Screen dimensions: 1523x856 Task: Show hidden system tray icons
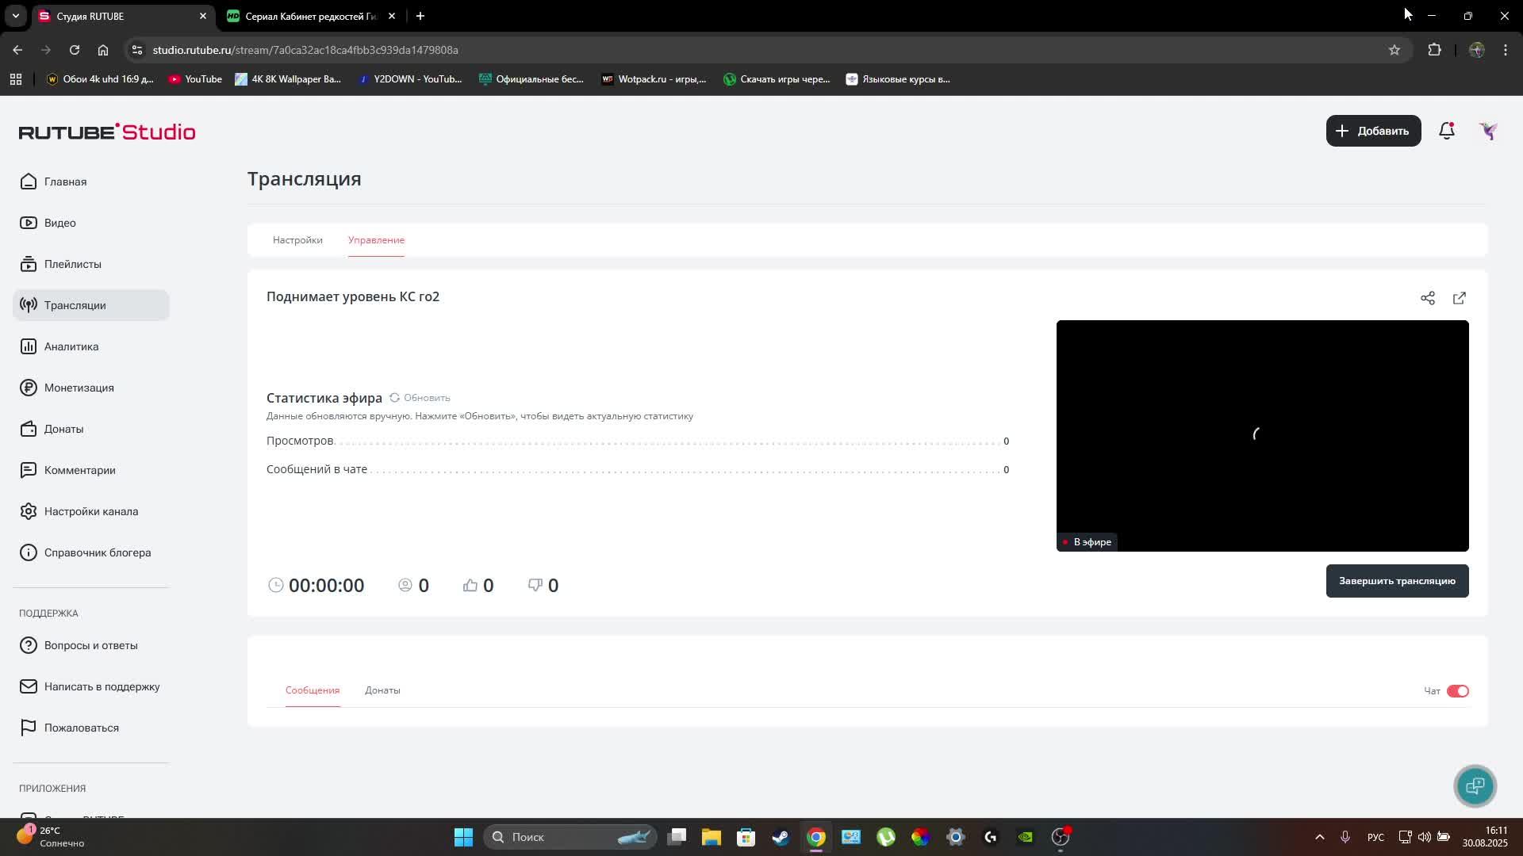(x=1319, y=837)
